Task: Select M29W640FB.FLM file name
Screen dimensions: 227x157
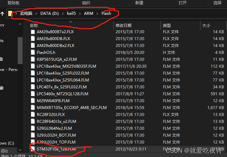Action: pyautogui.click(x=53, y=101)
